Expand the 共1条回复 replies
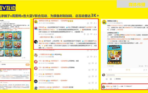This screenshot has width=148, height=93. coord(58,37)
